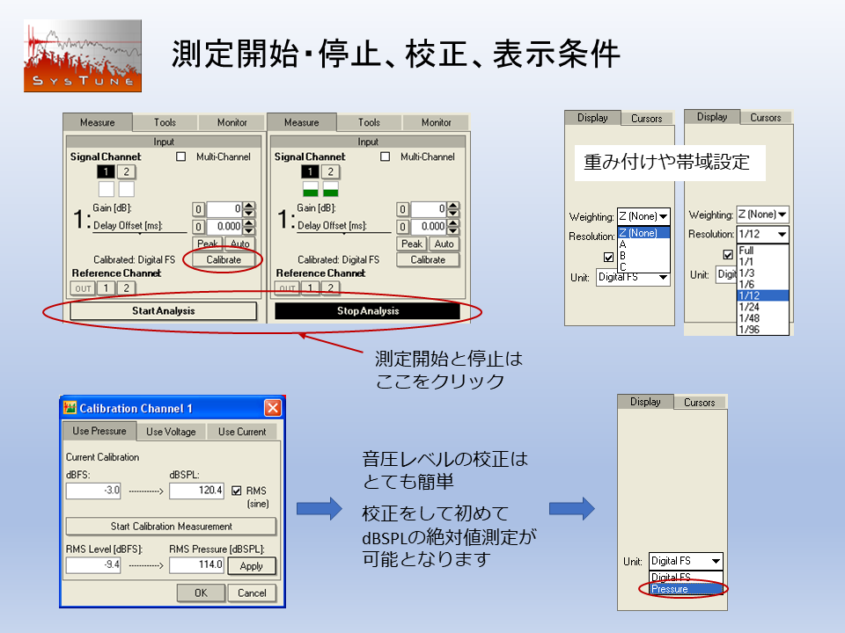Cancel the calibration dialog
Image resolution: width=845 pixels, height=633 pixels.
[x=252, y=593]
